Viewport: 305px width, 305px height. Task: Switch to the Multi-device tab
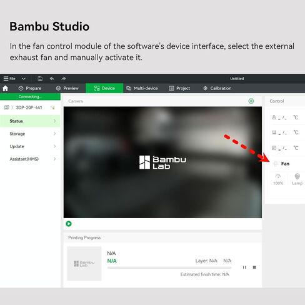[142, 88]
